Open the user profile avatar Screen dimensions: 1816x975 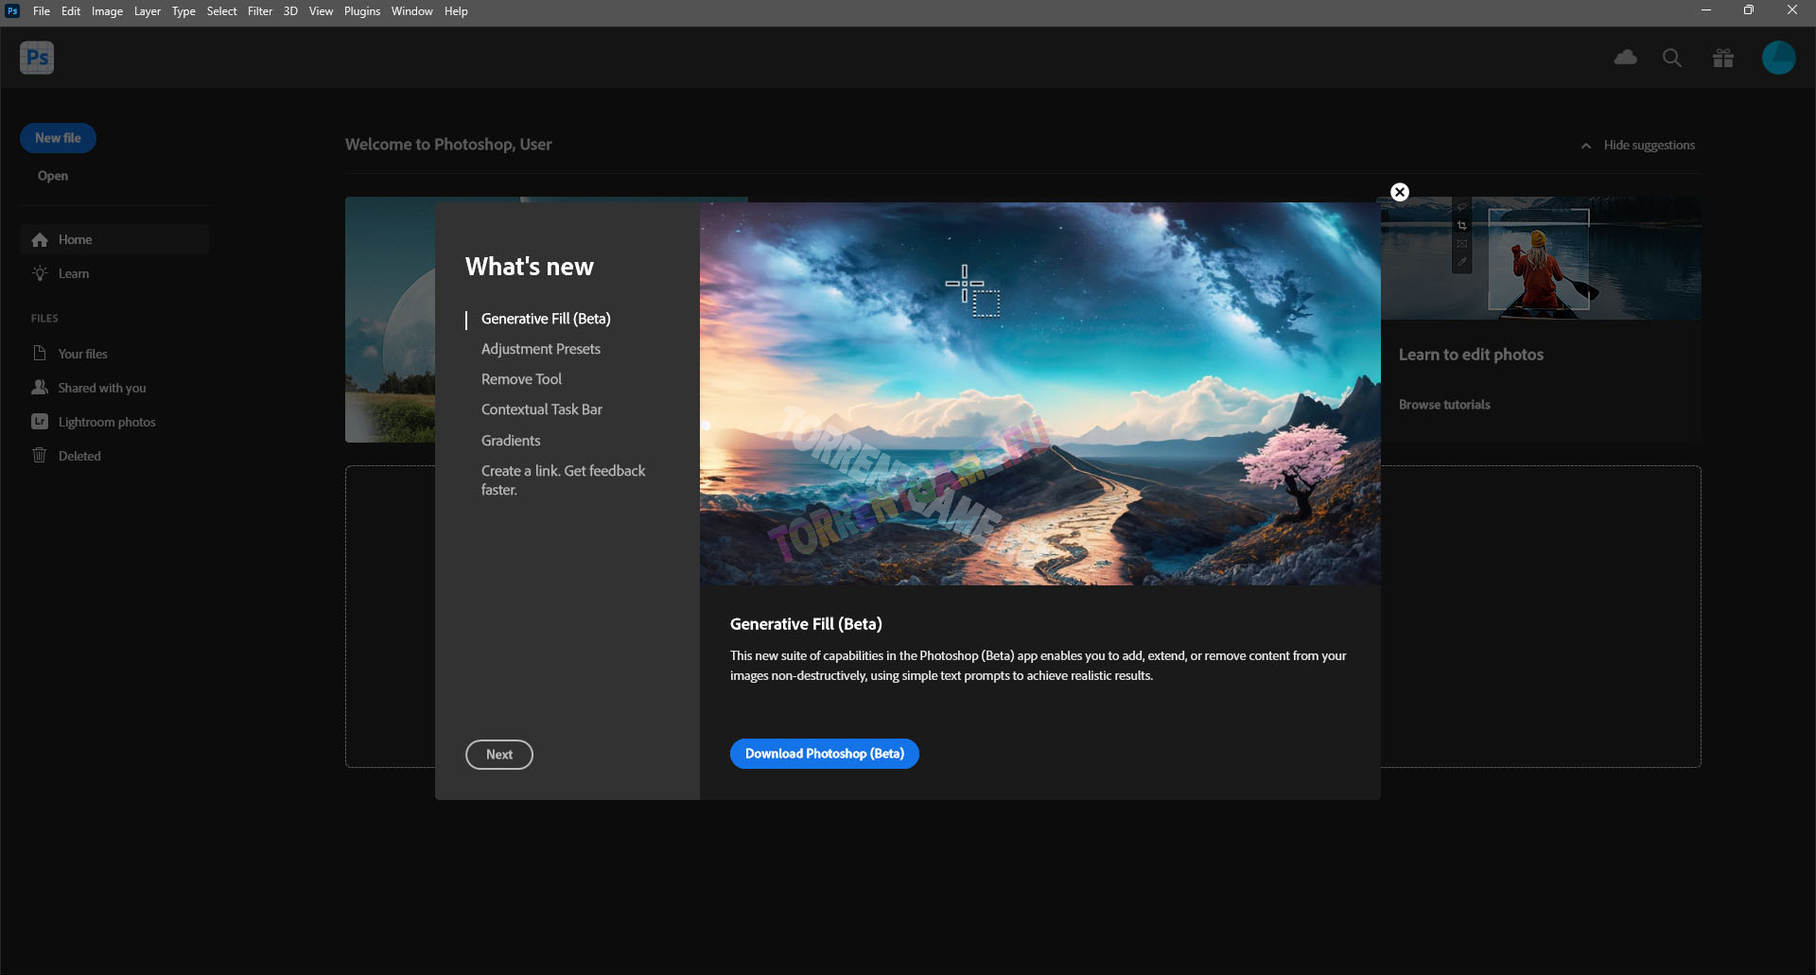tap(1778, 58)
